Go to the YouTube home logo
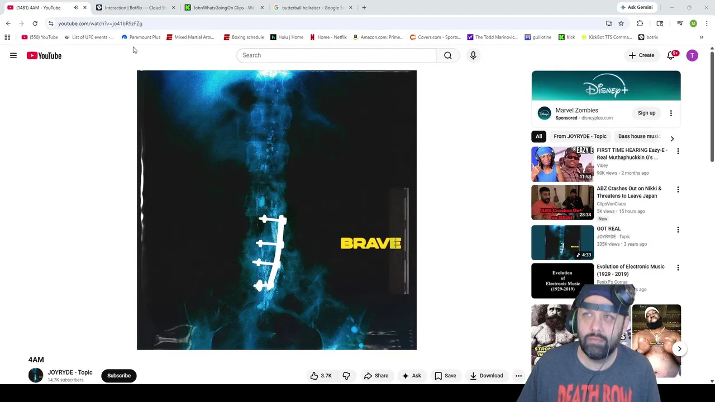Screen dimensions: 715x402 point(44,55)
